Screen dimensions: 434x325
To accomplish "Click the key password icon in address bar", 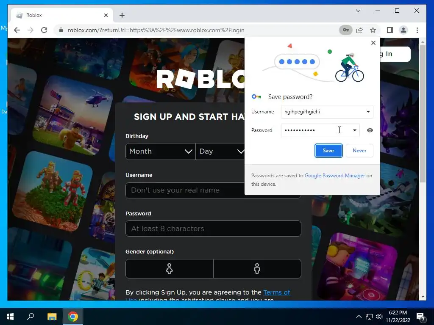I will coord(346,30).
